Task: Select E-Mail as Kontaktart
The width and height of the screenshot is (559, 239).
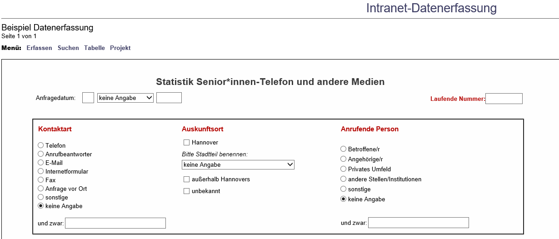Action: pos(41,163)
